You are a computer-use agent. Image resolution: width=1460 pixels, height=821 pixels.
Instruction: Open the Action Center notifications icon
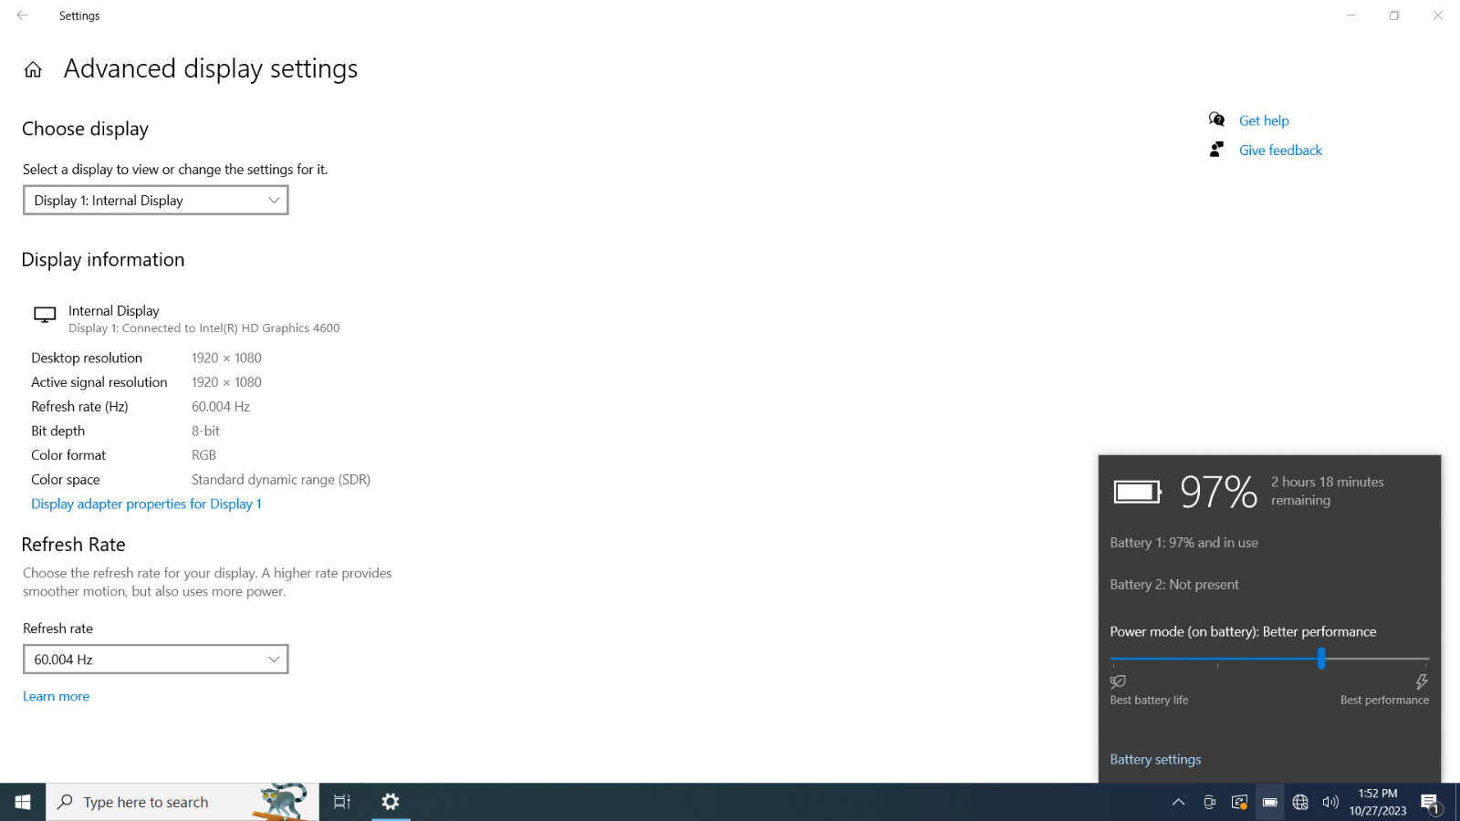[x=1431, y=803]
